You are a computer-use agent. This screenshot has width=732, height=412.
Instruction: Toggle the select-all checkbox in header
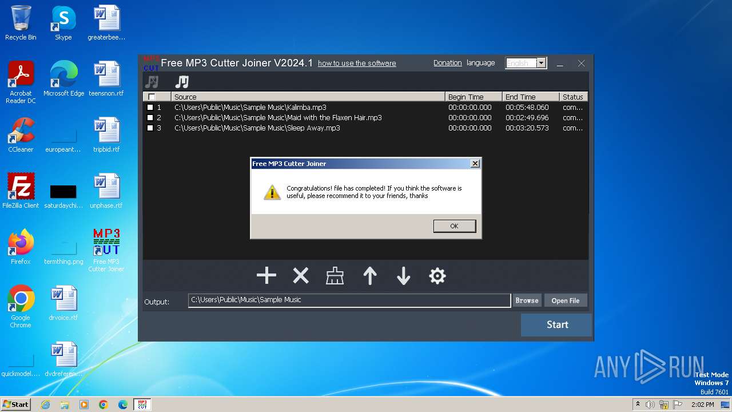[152, 97]
